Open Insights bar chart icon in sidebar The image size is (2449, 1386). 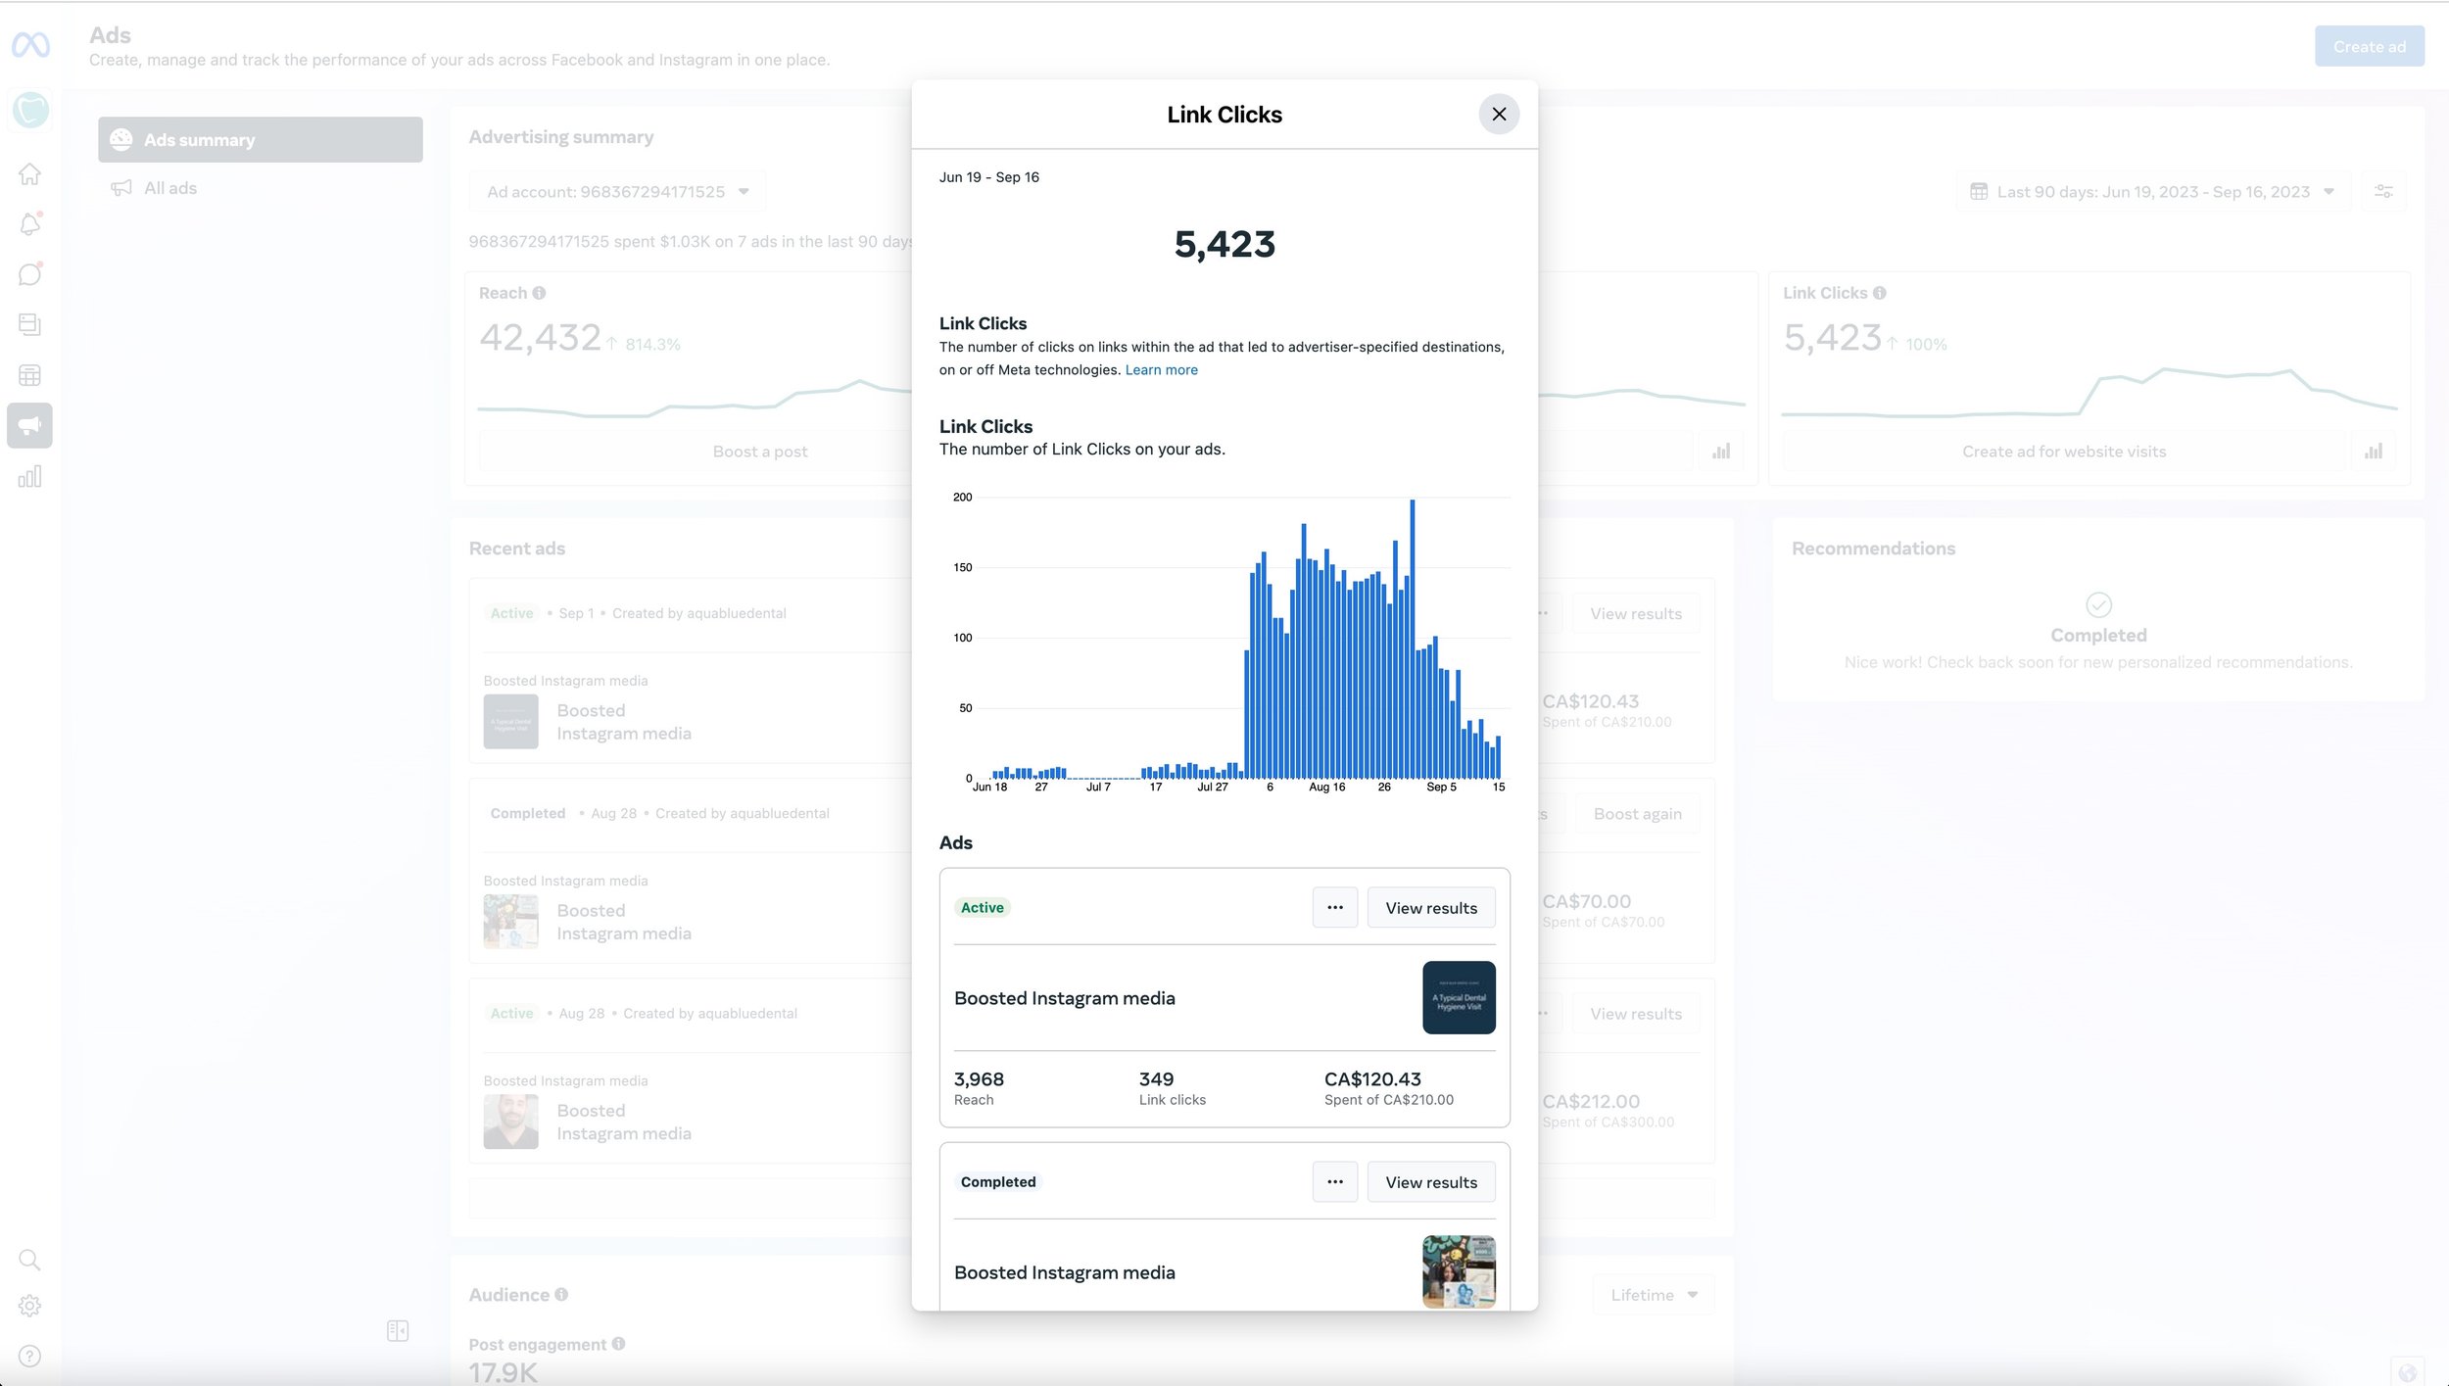tap(29, 477)
